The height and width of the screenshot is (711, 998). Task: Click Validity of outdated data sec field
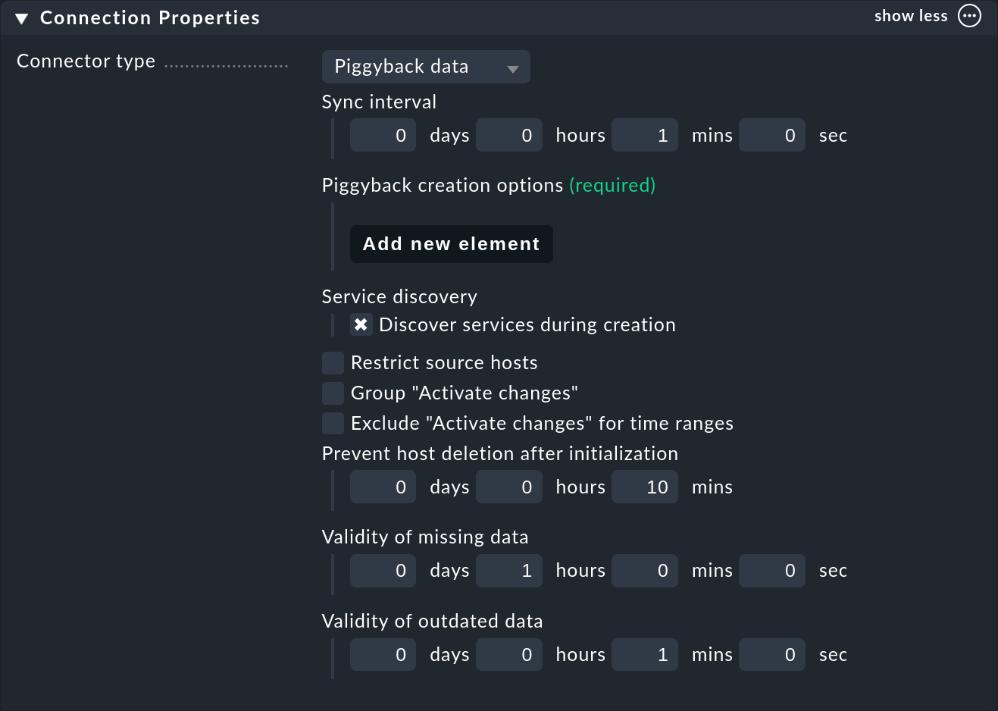coord(772,654)
